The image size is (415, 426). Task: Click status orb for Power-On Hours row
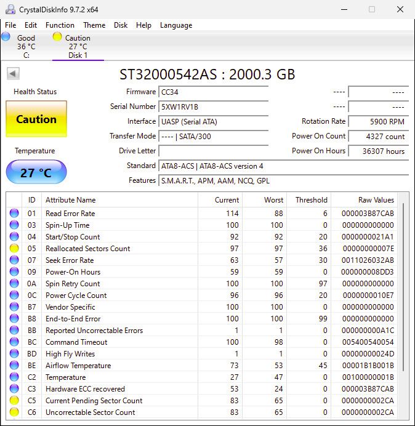(x=14, y=271)
